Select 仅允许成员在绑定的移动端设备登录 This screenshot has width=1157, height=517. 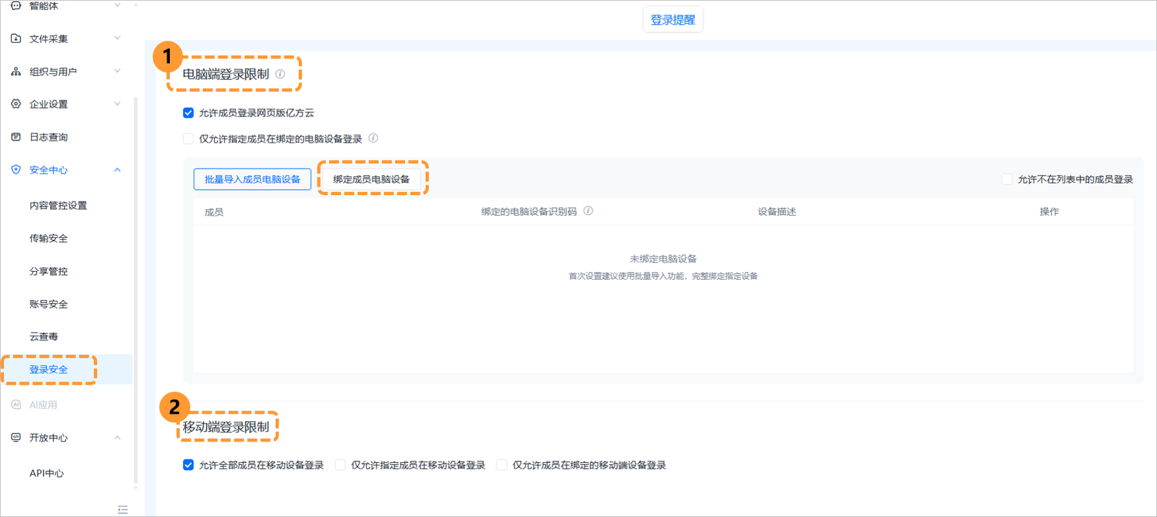[x=502, y=465]
